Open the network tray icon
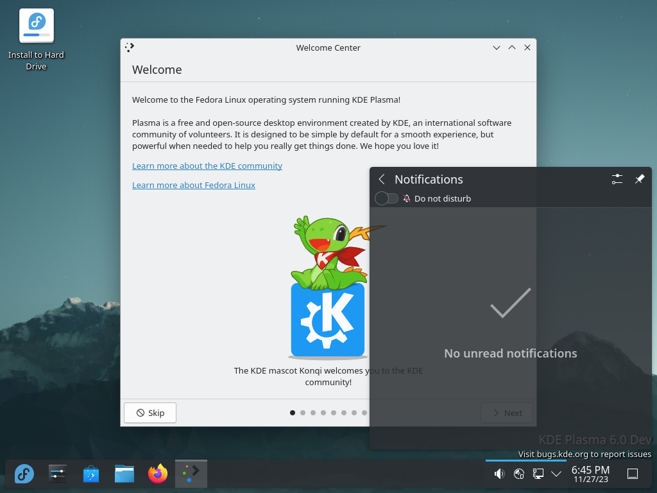Viewport: 657px width, 493px height. (518, 474)
